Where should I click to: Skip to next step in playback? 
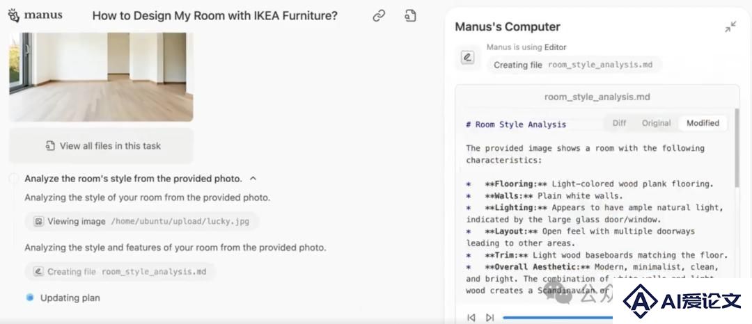pyautogui.click(x=489, y=317)
